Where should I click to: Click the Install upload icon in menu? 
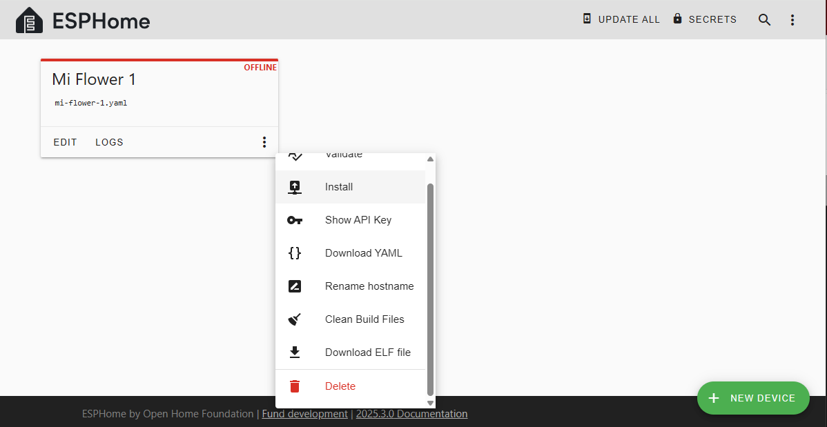click(295, 187)
